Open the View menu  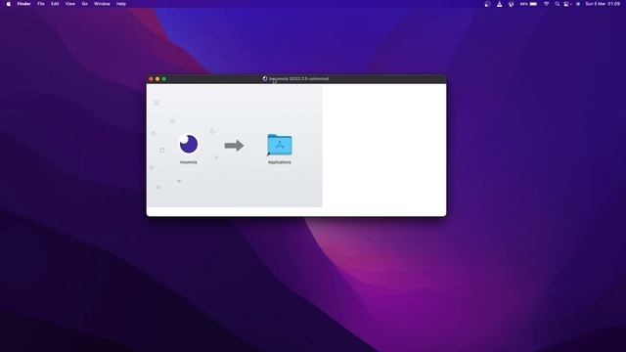click(70, 4)
